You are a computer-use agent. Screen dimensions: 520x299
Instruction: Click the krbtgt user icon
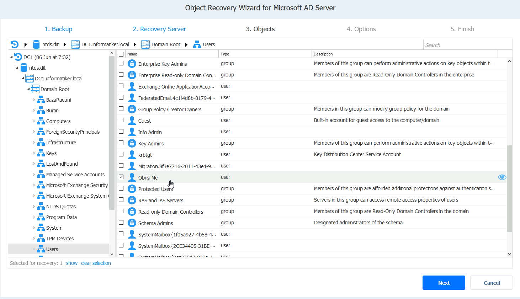[x=132, y=155]
